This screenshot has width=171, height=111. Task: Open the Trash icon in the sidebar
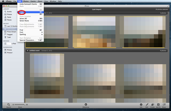5,37
